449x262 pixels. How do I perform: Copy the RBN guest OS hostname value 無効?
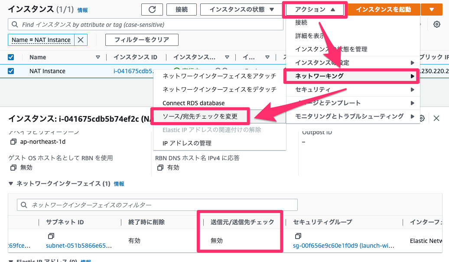click(13, 168)
